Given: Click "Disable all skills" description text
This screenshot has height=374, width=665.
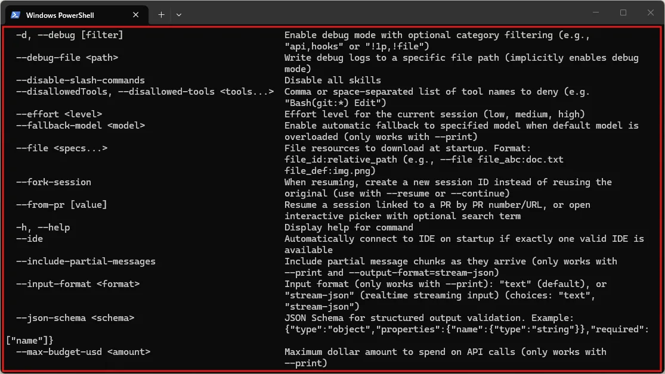Looking at the screenshot, I should tap(333, 80).
